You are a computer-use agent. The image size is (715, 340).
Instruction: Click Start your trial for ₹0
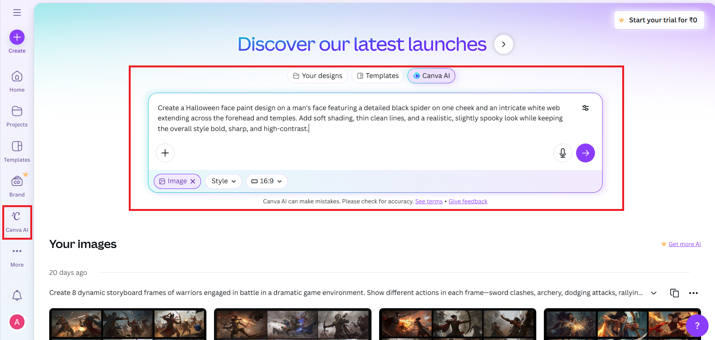coord(659,20)
